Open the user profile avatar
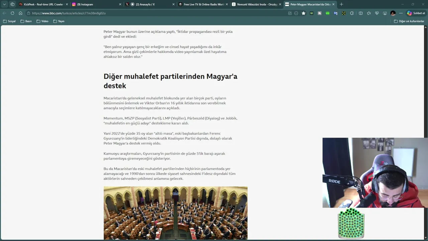The width and height of the screenshot is (428, 241). coord(393,13)
